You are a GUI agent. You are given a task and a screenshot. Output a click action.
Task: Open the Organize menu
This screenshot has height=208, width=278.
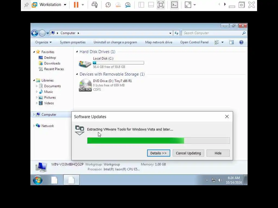(43, 42)
